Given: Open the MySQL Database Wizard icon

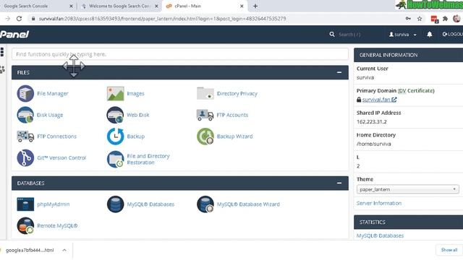Looking at the screenshot, I should [x=205, y=204].
